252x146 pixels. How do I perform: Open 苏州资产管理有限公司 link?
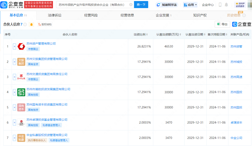coord(41,44)
